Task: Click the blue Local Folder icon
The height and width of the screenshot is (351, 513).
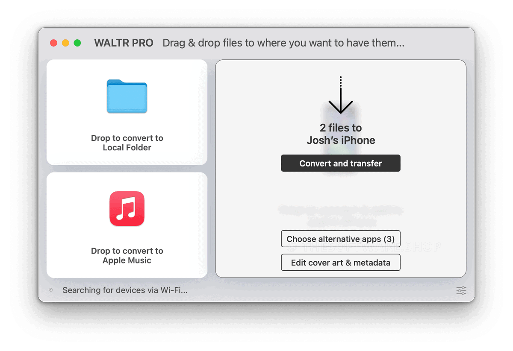Action: pos(127,97)
